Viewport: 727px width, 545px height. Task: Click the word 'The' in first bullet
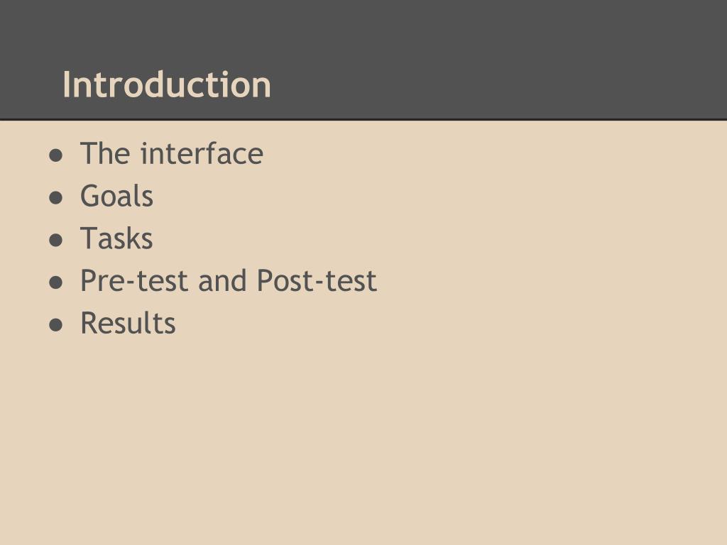pos(105,153)
